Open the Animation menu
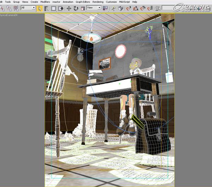The height and width of the screenshot is (187, 212). tap(68, 2)
